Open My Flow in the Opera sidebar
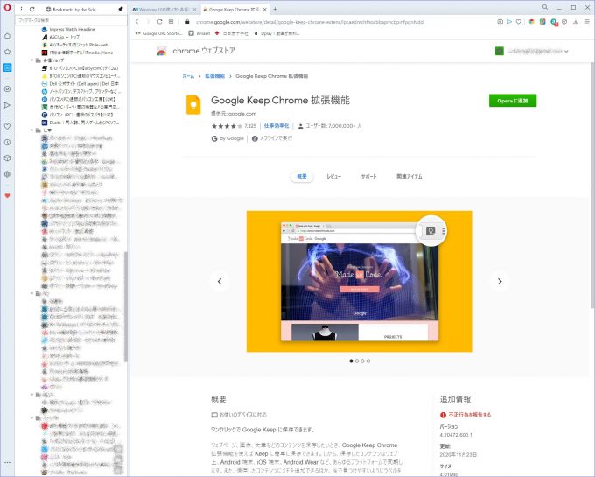595x477 pixels. [7, 105]
